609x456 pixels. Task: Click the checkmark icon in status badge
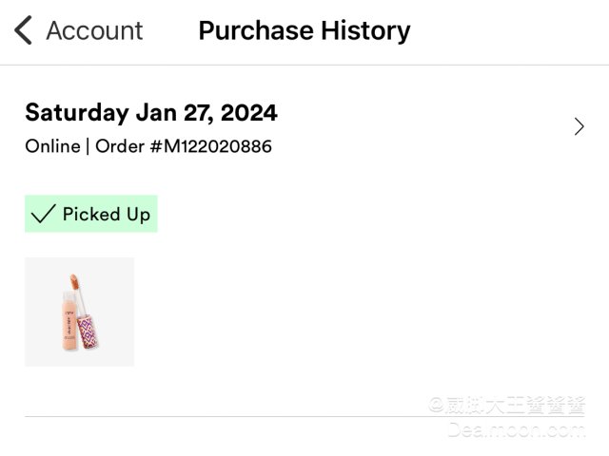click(x=43, y=215)
